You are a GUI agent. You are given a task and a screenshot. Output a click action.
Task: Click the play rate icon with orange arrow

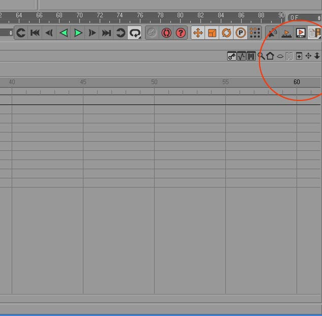(286, 33)
